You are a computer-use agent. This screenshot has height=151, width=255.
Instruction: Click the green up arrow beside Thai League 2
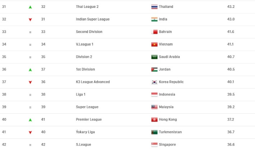(x=30, y=7)
